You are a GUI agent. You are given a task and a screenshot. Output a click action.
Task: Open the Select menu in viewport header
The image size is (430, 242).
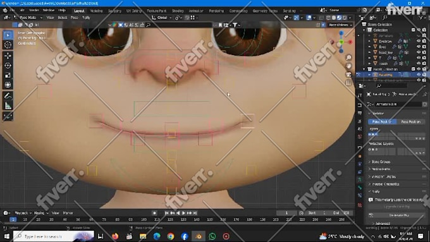pyautogui.click(x=62, y=17)
